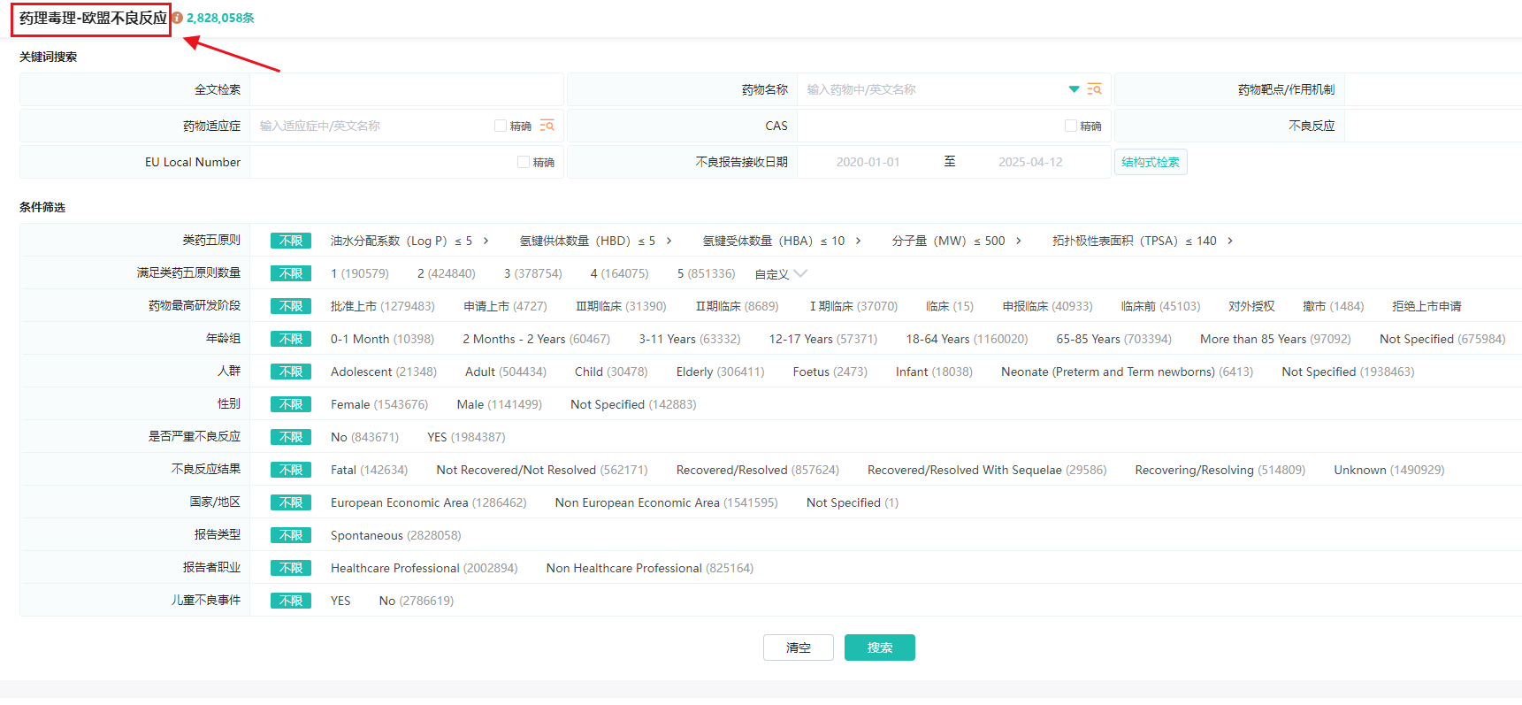The height and width of the screenshot is (705, 1522).
Task: Open the 结构式检索 structure search
Action: pyautogui.click(x=1150, y=162)
